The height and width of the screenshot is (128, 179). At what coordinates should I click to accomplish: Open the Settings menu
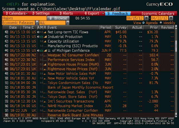[x=41, y=13]
